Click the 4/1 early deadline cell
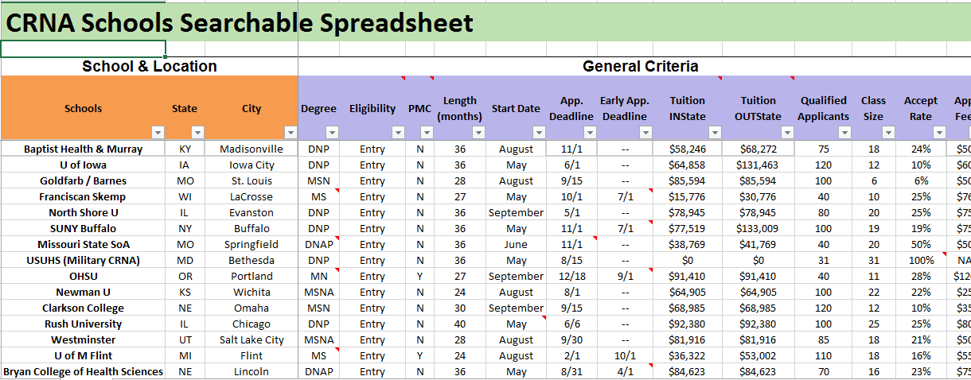 [x=625, y=371]
